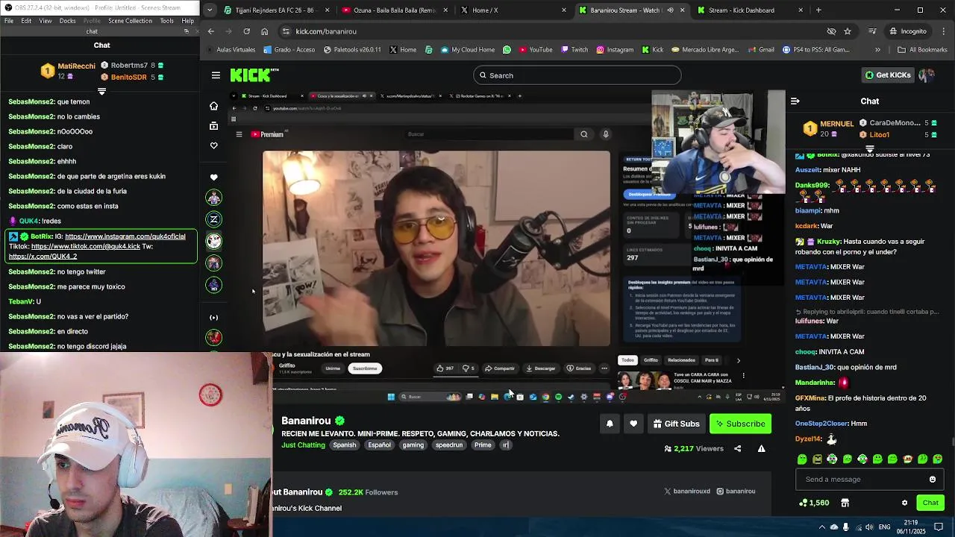The height and width of the screenshot is (537, 955).
Task: Click the OneDrive cloud tray icon
Action: point(833,527)
